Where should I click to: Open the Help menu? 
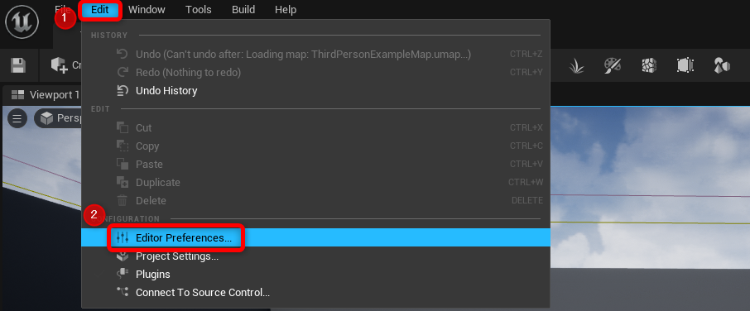286,10
